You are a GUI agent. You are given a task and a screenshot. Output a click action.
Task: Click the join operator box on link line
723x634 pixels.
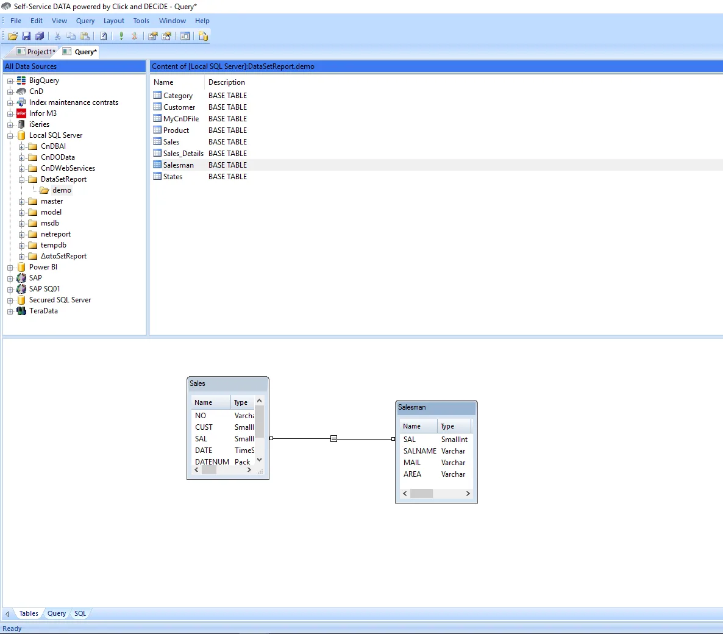click(x=334, y=438)
